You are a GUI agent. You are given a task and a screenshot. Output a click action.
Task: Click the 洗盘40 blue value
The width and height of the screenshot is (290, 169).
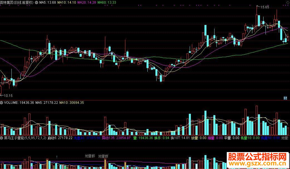(87, 138)
